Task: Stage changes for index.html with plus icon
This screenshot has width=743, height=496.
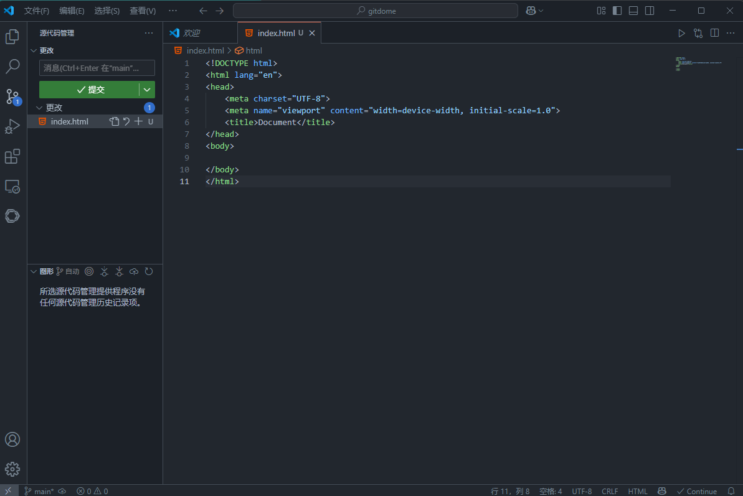Action: (x=139, y=121)
